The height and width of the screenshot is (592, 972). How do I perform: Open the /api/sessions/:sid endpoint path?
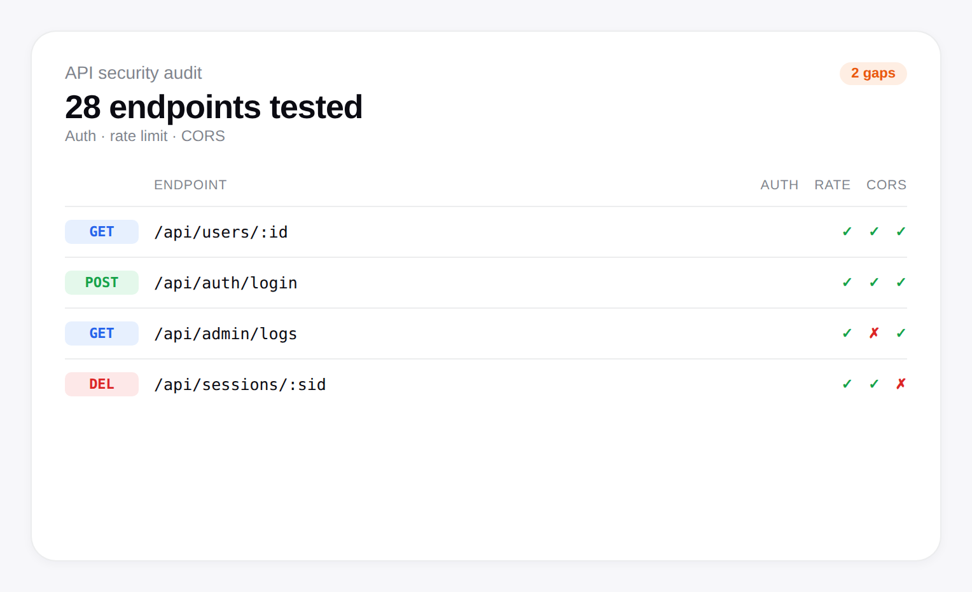pos(240,385)
